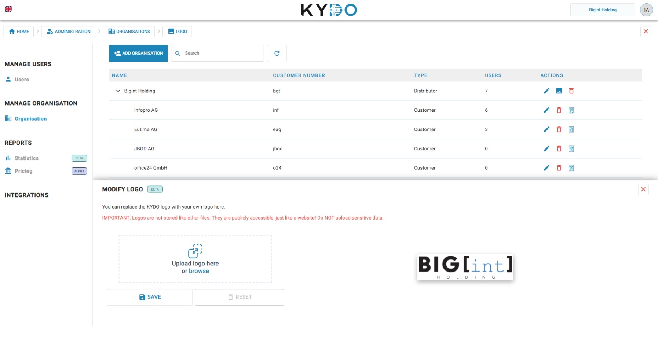Open calculator icon for office24 GmbH
The height and width of the screenshot is (350, 658).
tap(571, 168)
